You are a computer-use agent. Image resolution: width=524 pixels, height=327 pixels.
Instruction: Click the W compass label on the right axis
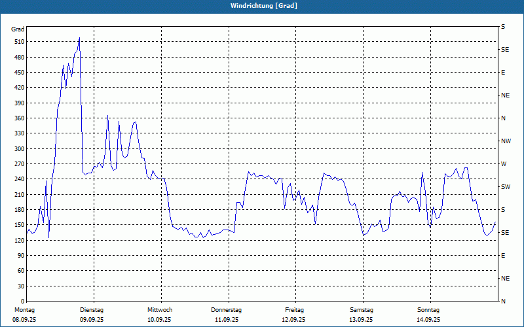point(503,164)
